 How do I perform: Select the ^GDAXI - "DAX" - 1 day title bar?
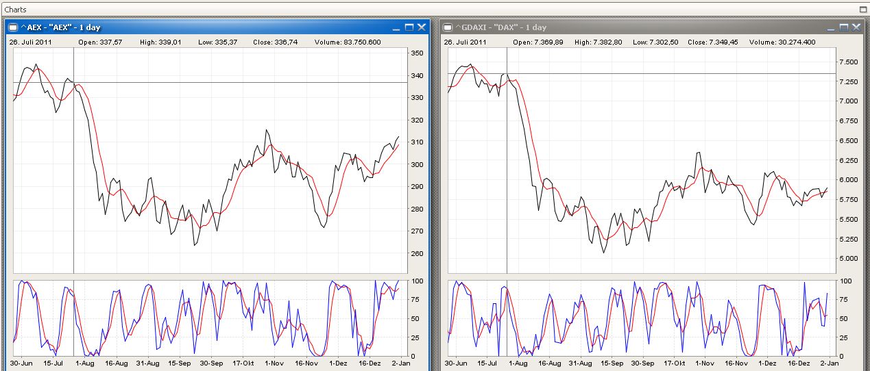[651, 27]
